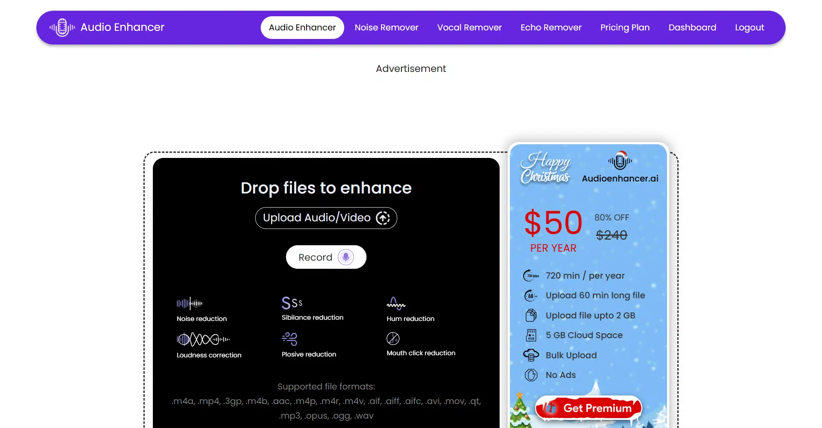822x428 pixels.
Task: Click the Sibilance reduction icon
Action: (x=292, y=303)
